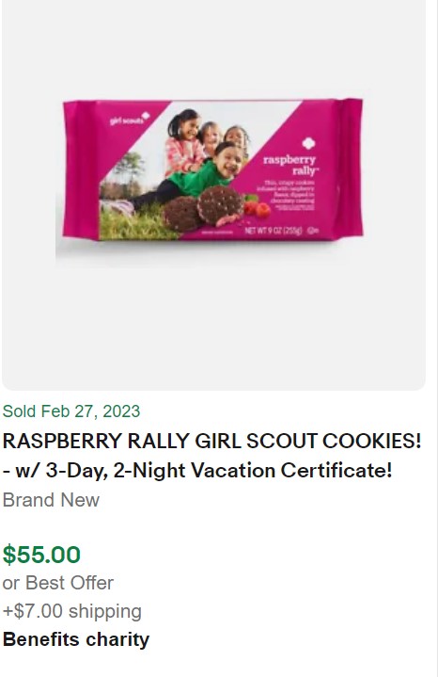Click the raspberry rally name on package
438x677 pixels.
tap(289, 165)
